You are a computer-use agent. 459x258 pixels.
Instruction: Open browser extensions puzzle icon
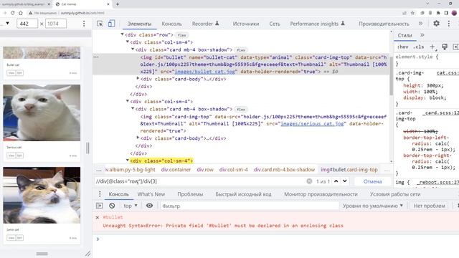click(438, 13)
